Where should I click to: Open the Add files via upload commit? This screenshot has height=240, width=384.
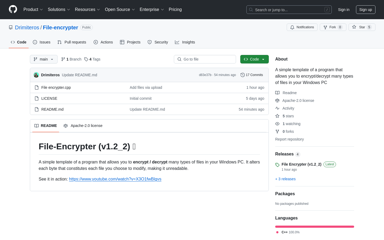[x=146, y=87]
